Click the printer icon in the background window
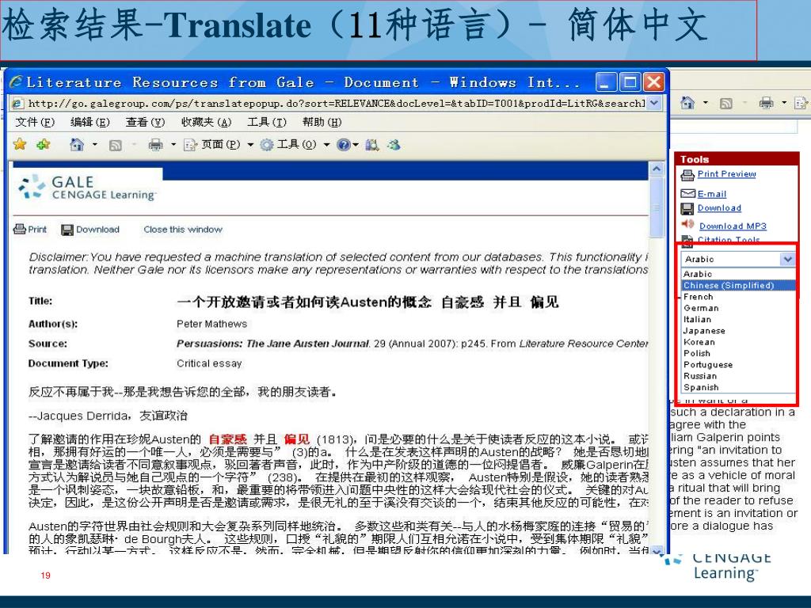Viewport: 811px width, 608px height. (x=766, y=103)
